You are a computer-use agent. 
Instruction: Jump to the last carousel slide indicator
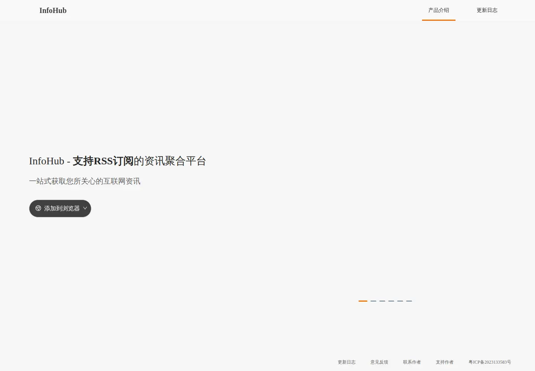[409, 301]
